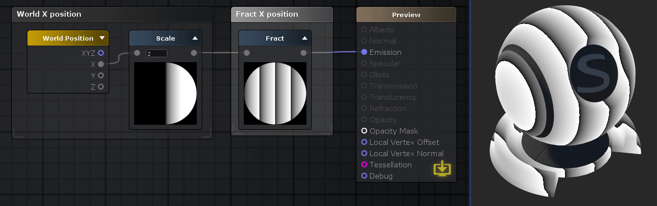Open the World Position node dropdown arrow
The image size is (657, 206).
pyautogui.click(x=102, y=38)
